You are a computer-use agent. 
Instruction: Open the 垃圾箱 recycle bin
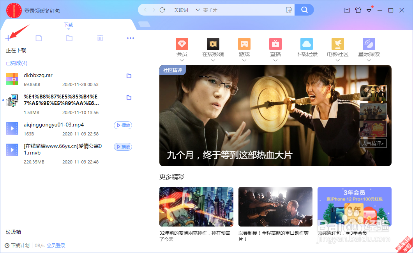(13, 232)
